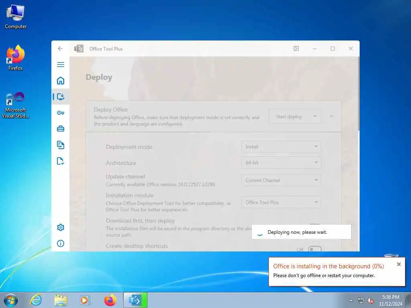Viewport: 411px width, 308px height.
Task: Open the About info icon
Action: 61,243
